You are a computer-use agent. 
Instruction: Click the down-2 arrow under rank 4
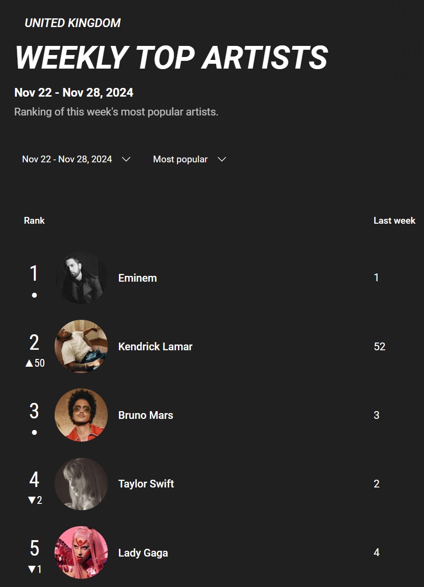[x=35, y=501]
